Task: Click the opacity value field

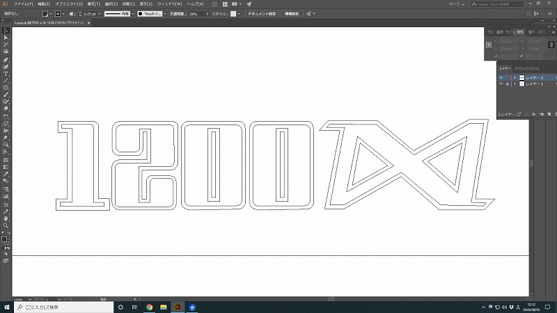Action: tap(196, 14)
